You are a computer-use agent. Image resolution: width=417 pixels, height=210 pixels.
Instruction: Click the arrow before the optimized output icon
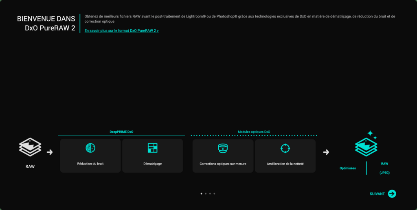point(326,152)
